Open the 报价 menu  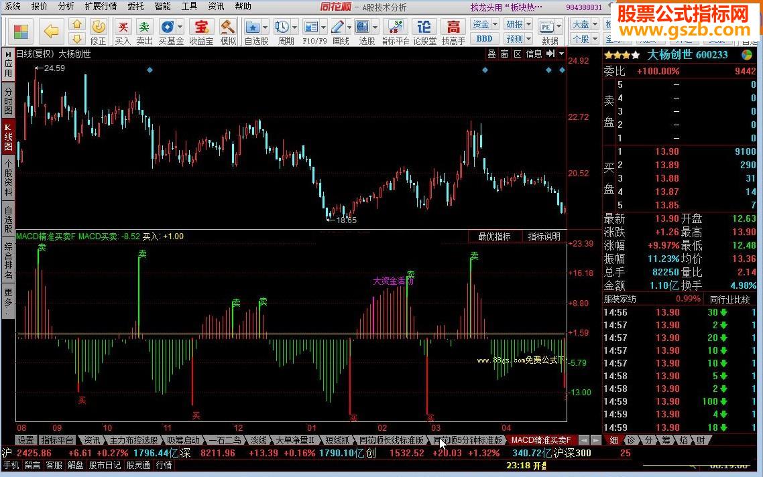click(40, 6)
